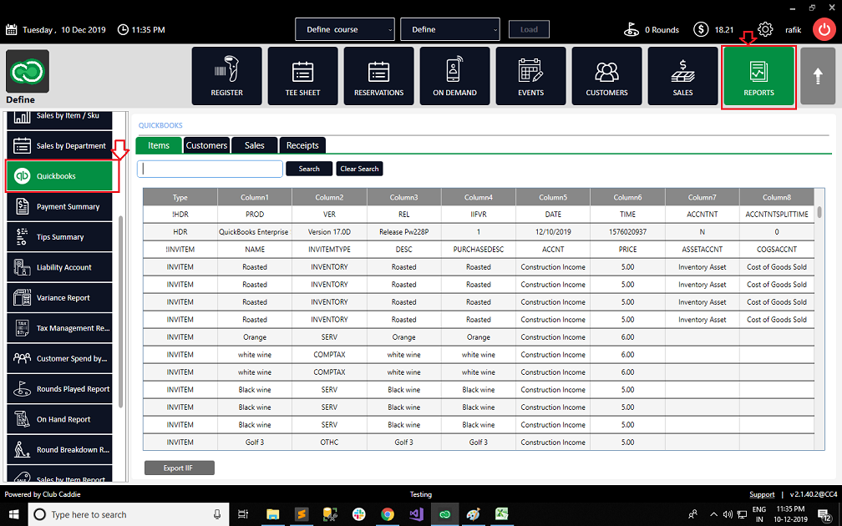Viewport: 842px width, 526px height.
Task: Open the On Demand module
Action: (x=454, y=76)
